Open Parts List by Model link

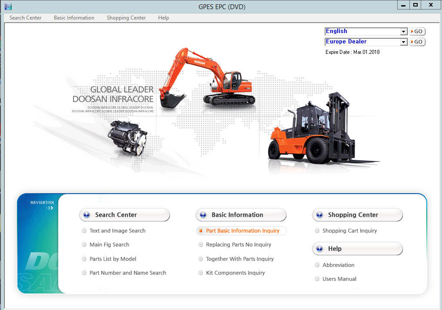pos(113,259)
